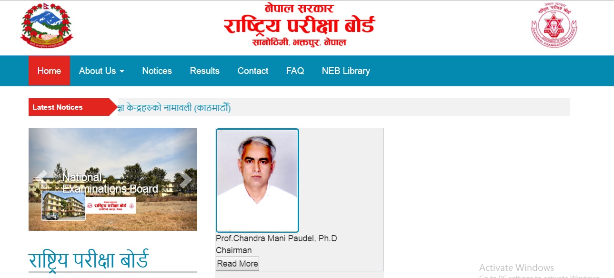Go to the Contact page
Screen dimensions: 614x278
tap(253, 71)
